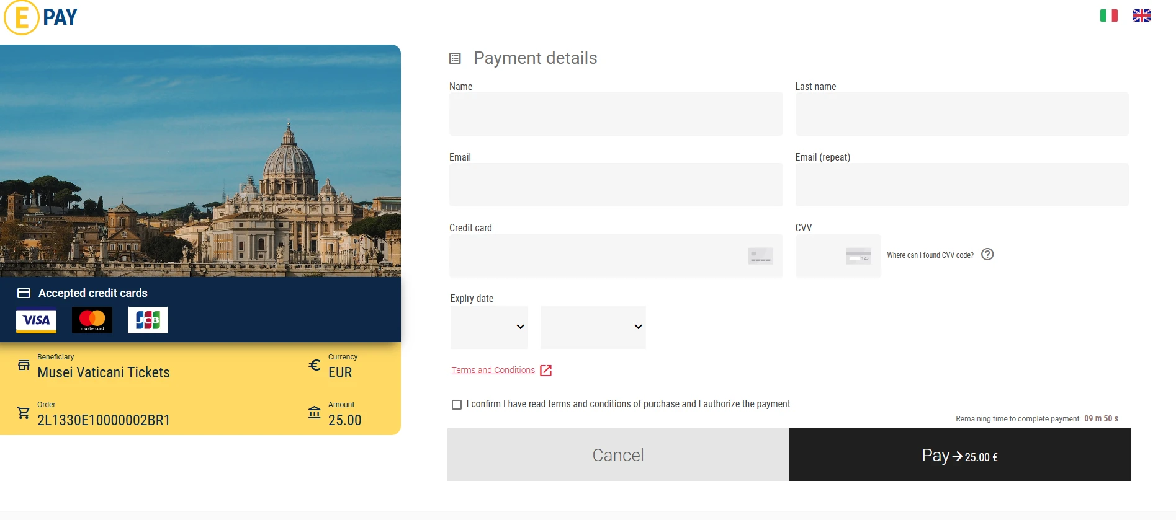Click the CVV input field
Viewport: 1176px width, 520px height.
coord(838,255)
